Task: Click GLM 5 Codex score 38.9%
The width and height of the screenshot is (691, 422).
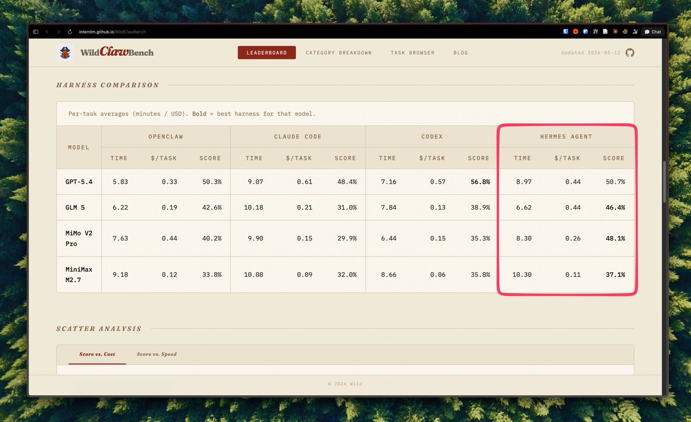Action: tap(479, 207)
